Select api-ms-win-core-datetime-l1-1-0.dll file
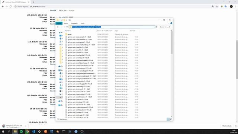 pyautogui.click(x=80, y=39)
